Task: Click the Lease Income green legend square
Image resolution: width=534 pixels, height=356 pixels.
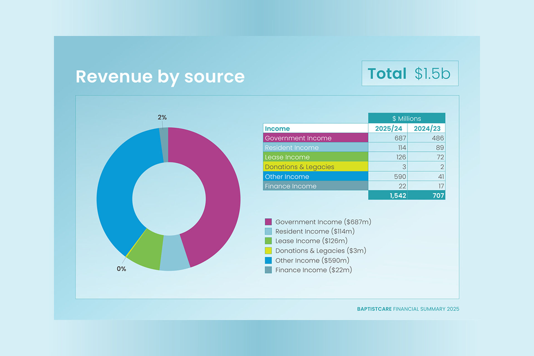Action: [x=268, y=241]
